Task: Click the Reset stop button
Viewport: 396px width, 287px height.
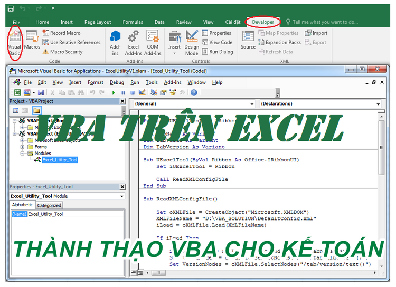Action: pos(133,93)
